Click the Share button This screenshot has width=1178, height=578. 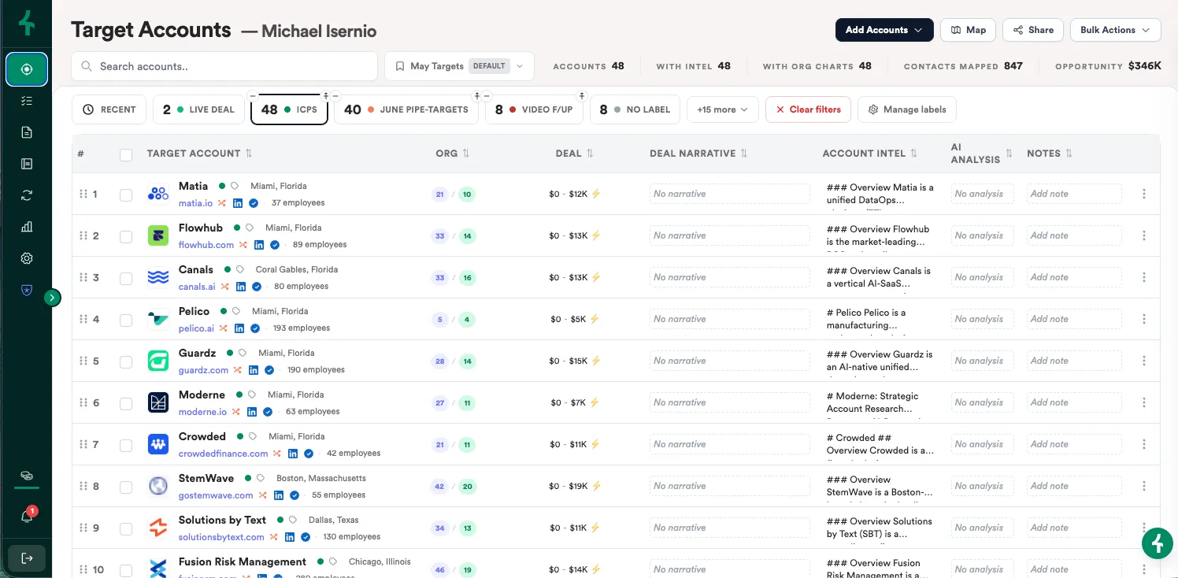pos(1032,30)
